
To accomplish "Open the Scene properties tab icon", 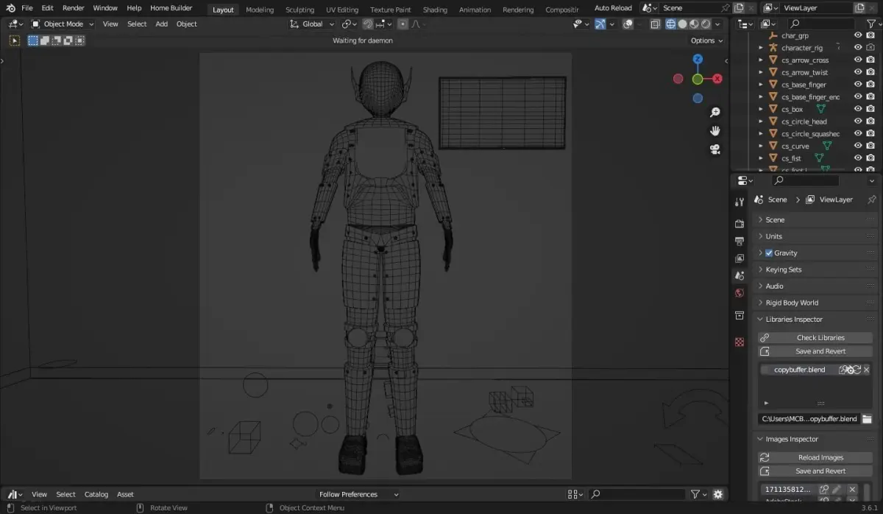I will [740, 275].
